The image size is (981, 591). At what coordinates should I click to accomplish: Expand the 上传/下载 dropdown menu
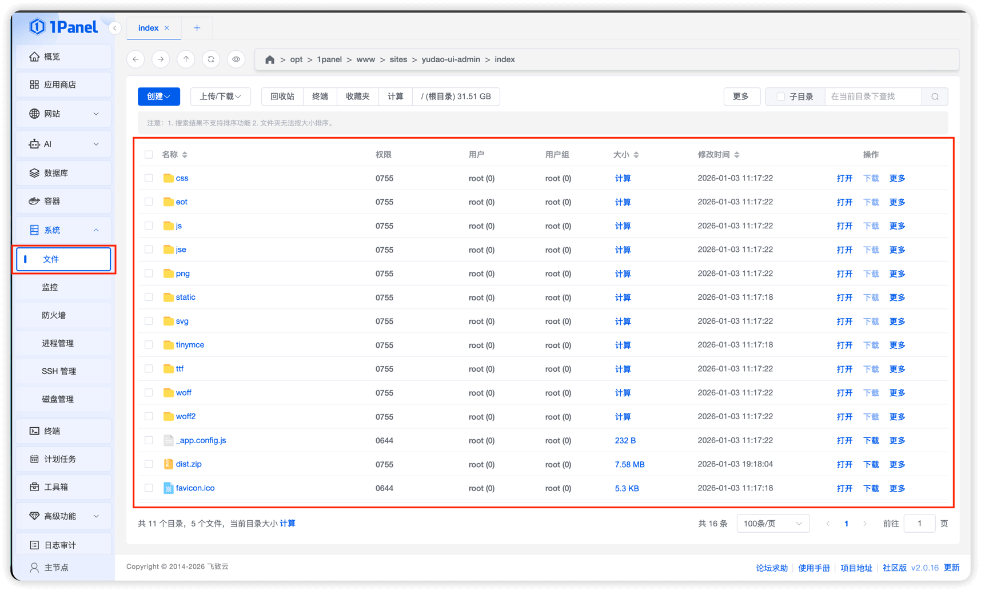pos(220,97)
